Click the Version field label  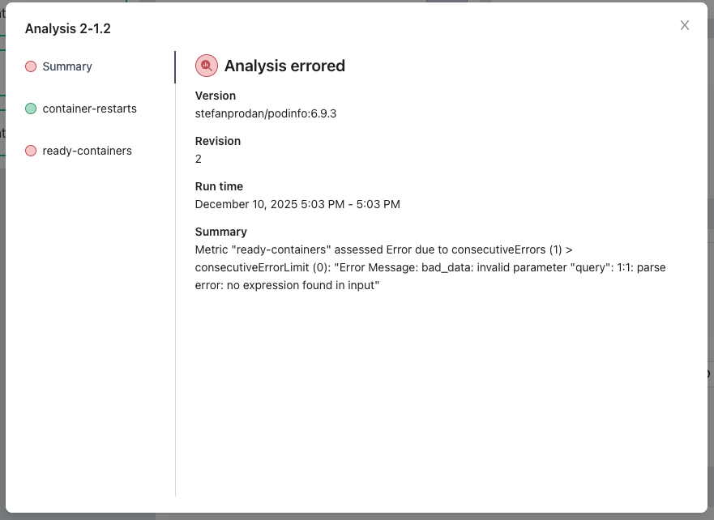[x=216, y=96]
